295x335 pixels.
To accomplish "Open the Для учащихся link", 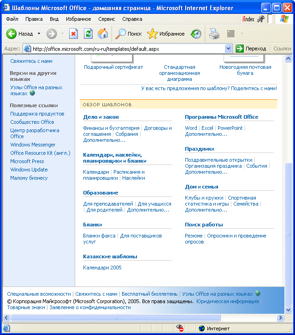I will coord(154,204).
